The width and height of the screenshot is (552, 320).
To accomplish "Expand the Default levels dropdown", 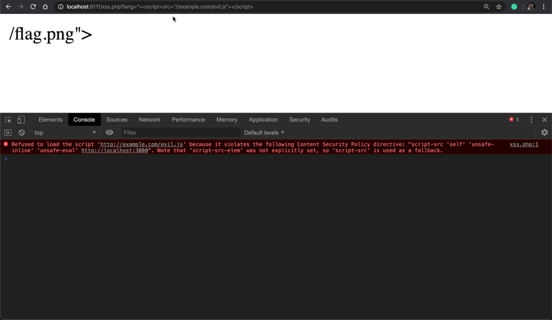I will coord(264,133).
